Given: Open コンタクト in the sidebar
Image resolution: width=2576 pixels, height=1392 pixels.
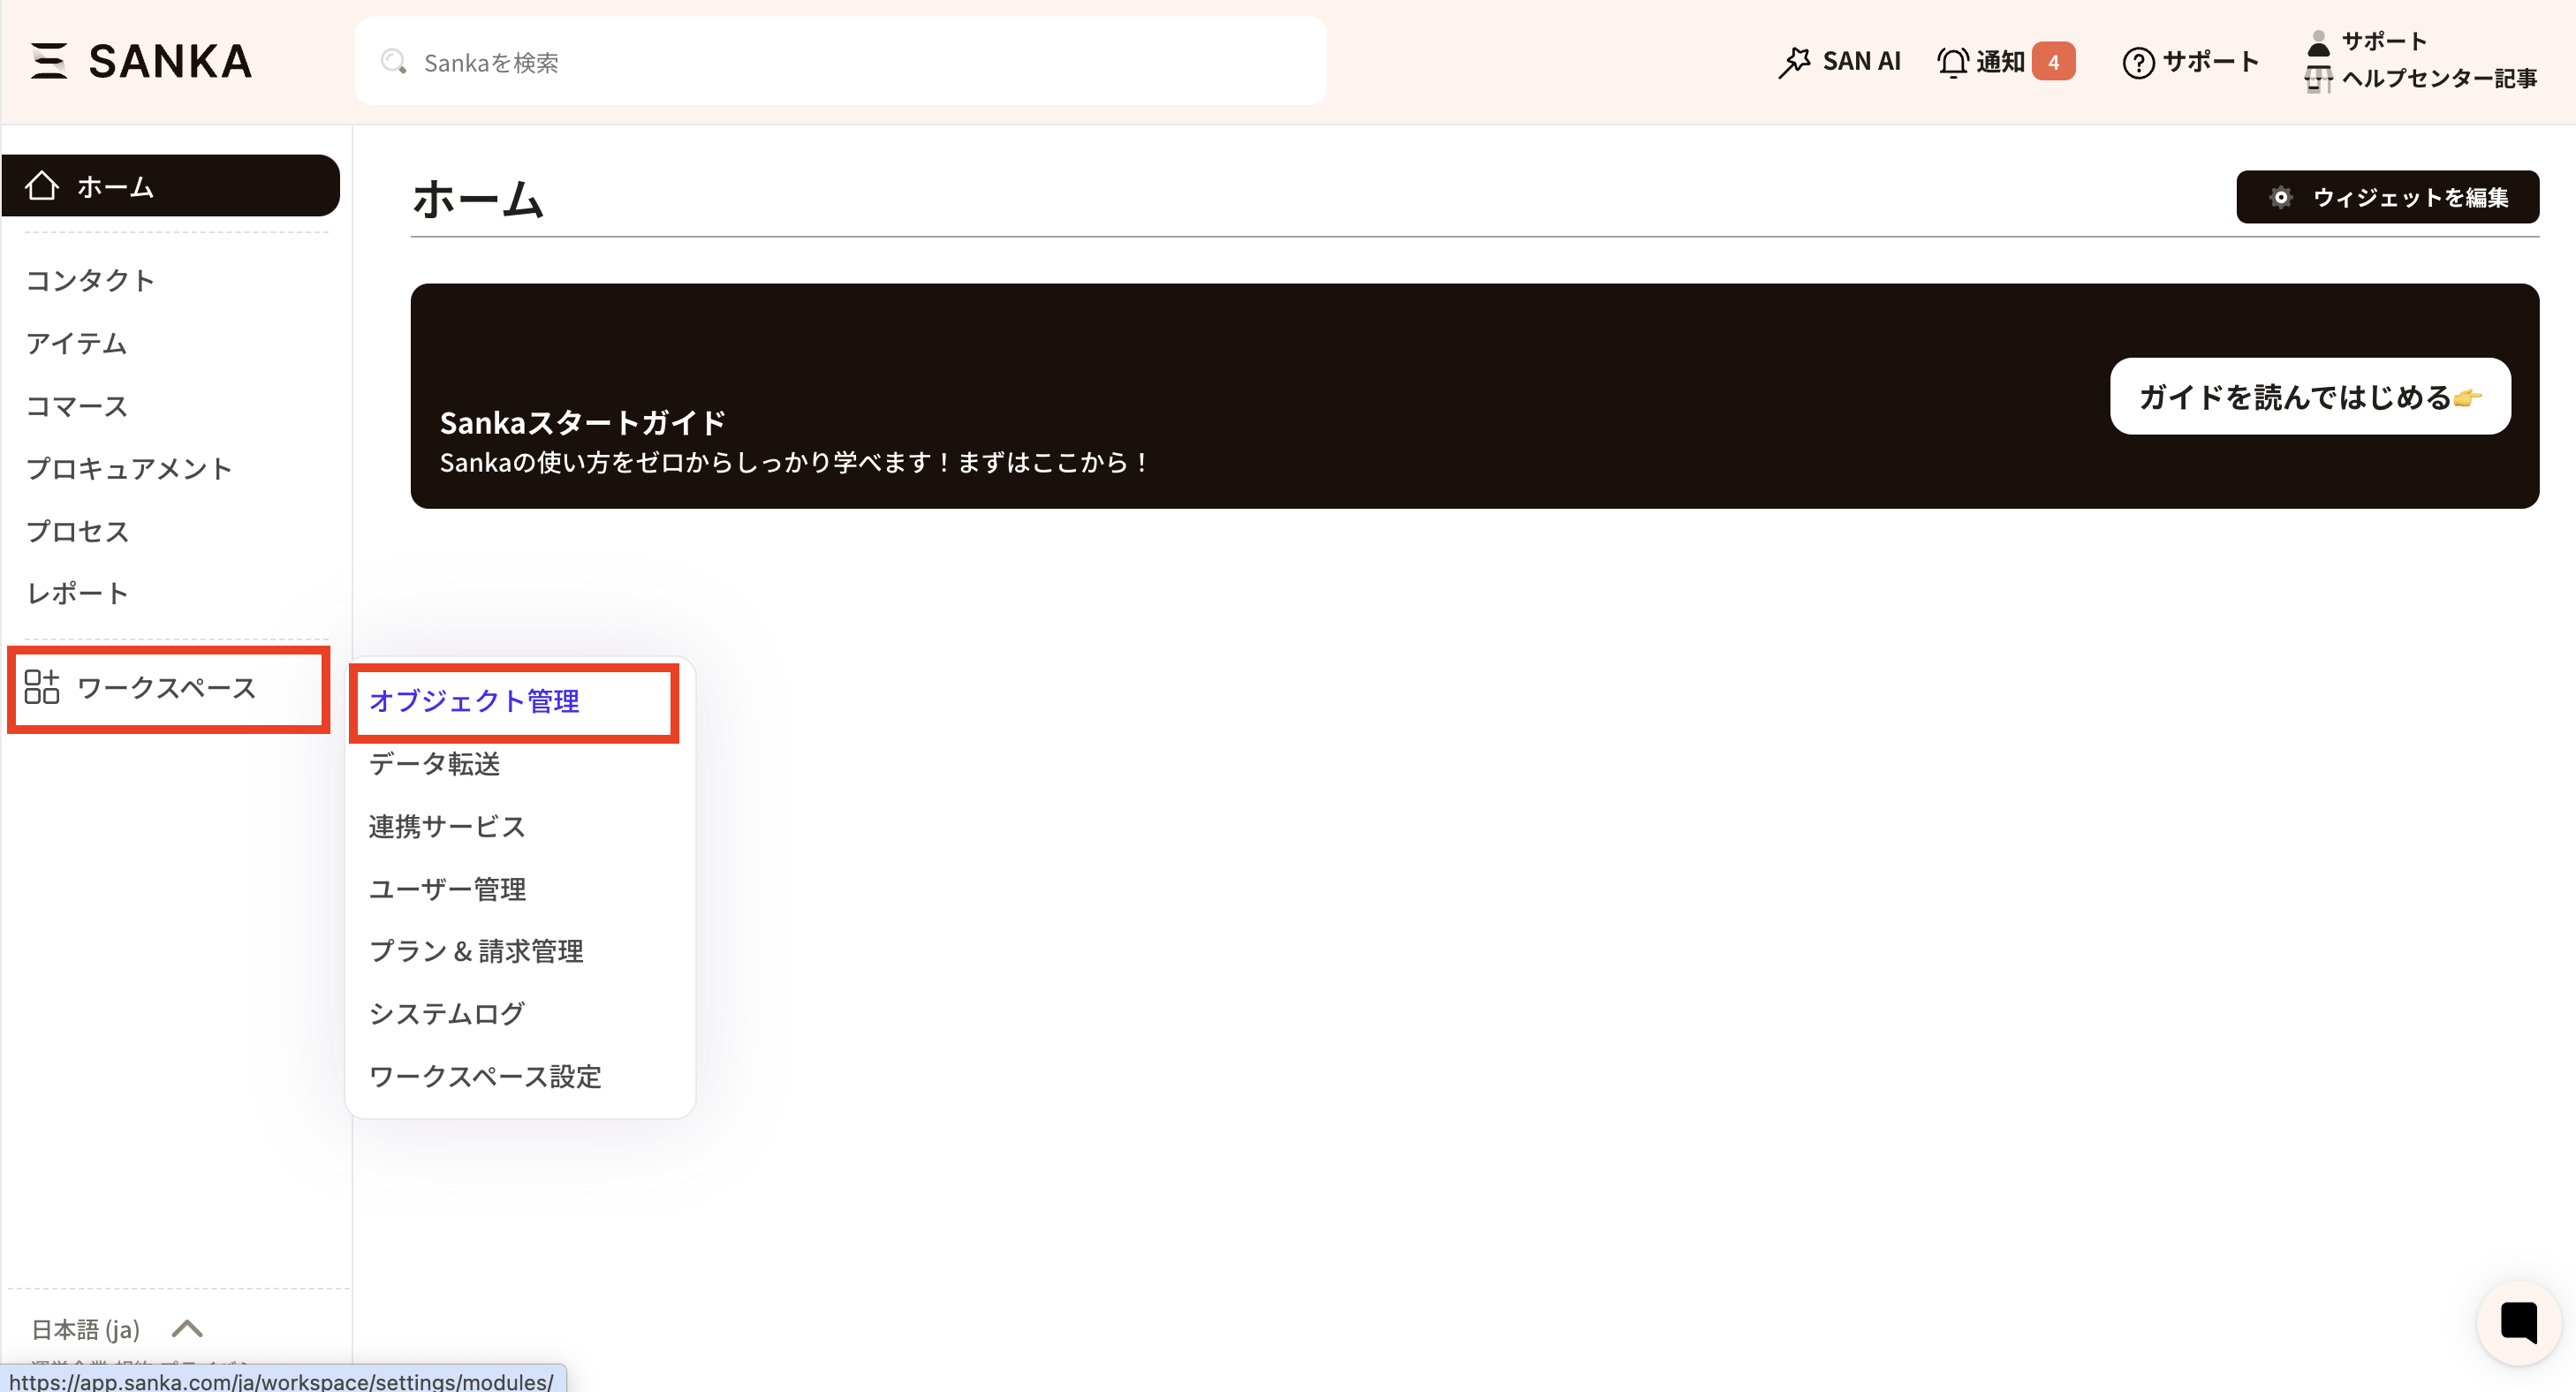Looking at the screenshot, I should click(90, 280).
